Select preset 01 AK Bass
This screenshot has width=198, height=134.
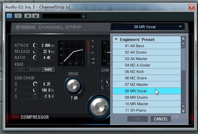147,46
